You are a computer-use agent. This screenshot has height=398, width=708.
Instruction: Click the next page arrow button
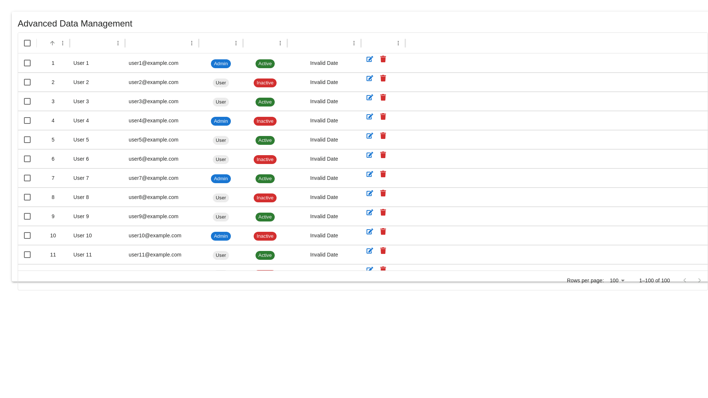[x=700, y=280]
